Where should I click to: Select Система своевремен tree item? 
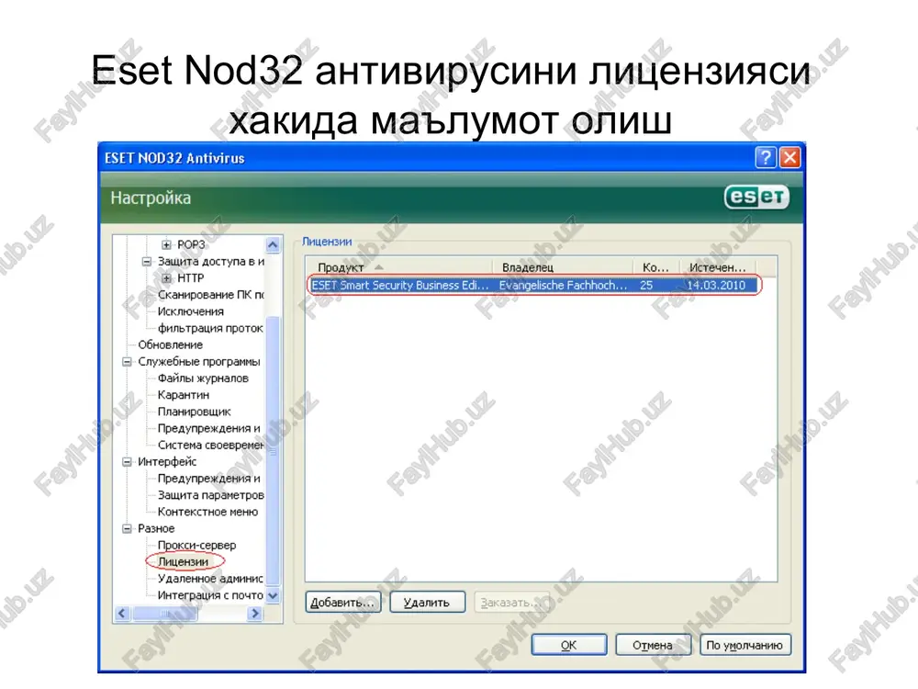click(211, 445)
